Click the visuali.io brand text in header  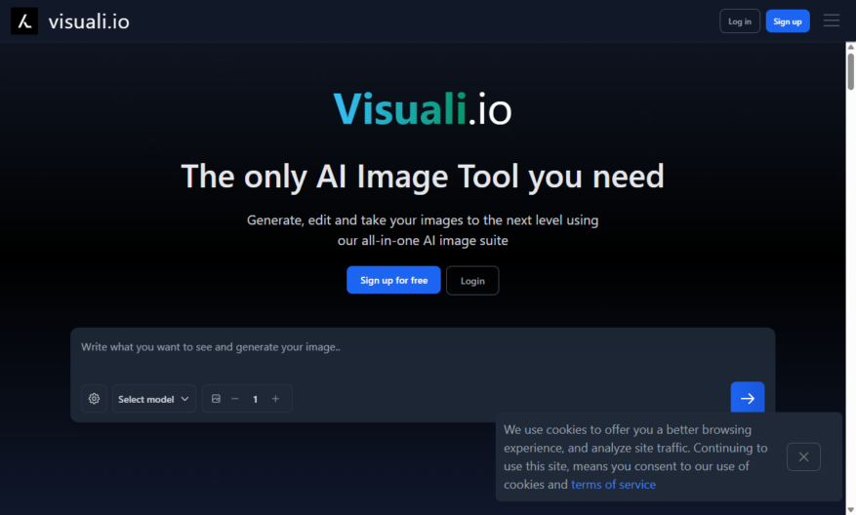tap(89, 21)
